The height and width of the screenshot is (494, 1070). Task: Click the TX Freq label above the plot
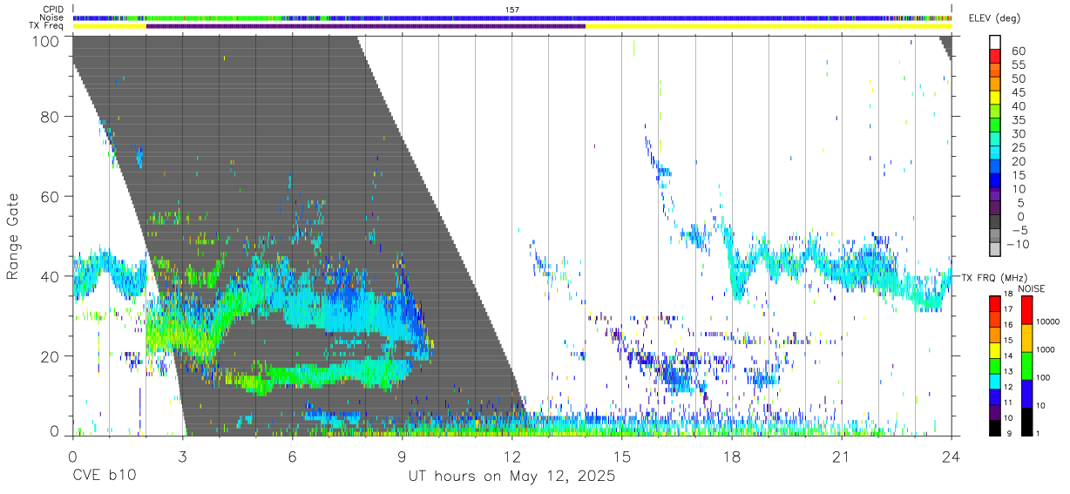[x=47, y=26]
